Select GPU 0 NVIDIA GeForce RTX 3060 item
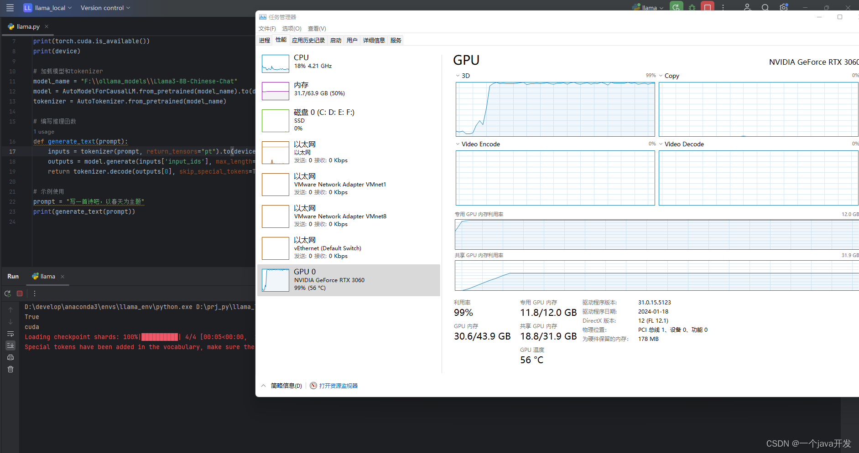 tap(349, 280)
